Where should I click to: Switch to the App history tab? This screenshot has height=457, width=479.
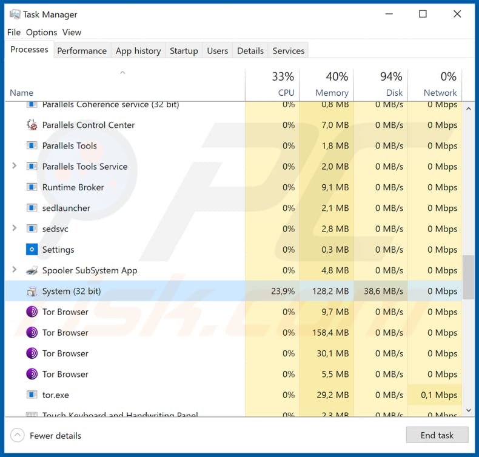138,51
